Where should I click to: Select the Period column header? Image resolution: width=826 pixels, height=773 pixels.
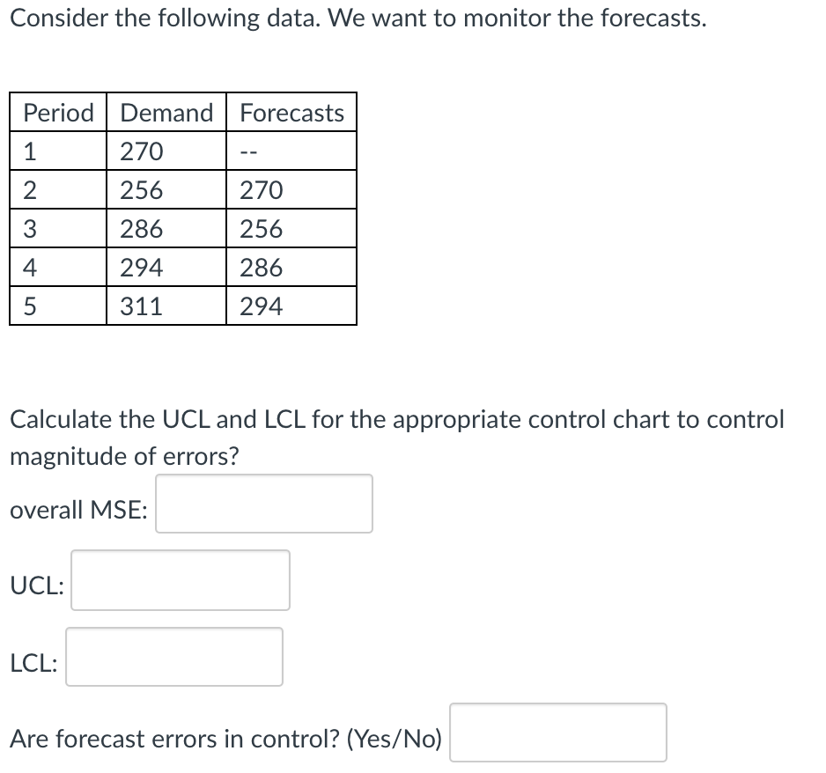pyautogui.click(x=57, y=112)
